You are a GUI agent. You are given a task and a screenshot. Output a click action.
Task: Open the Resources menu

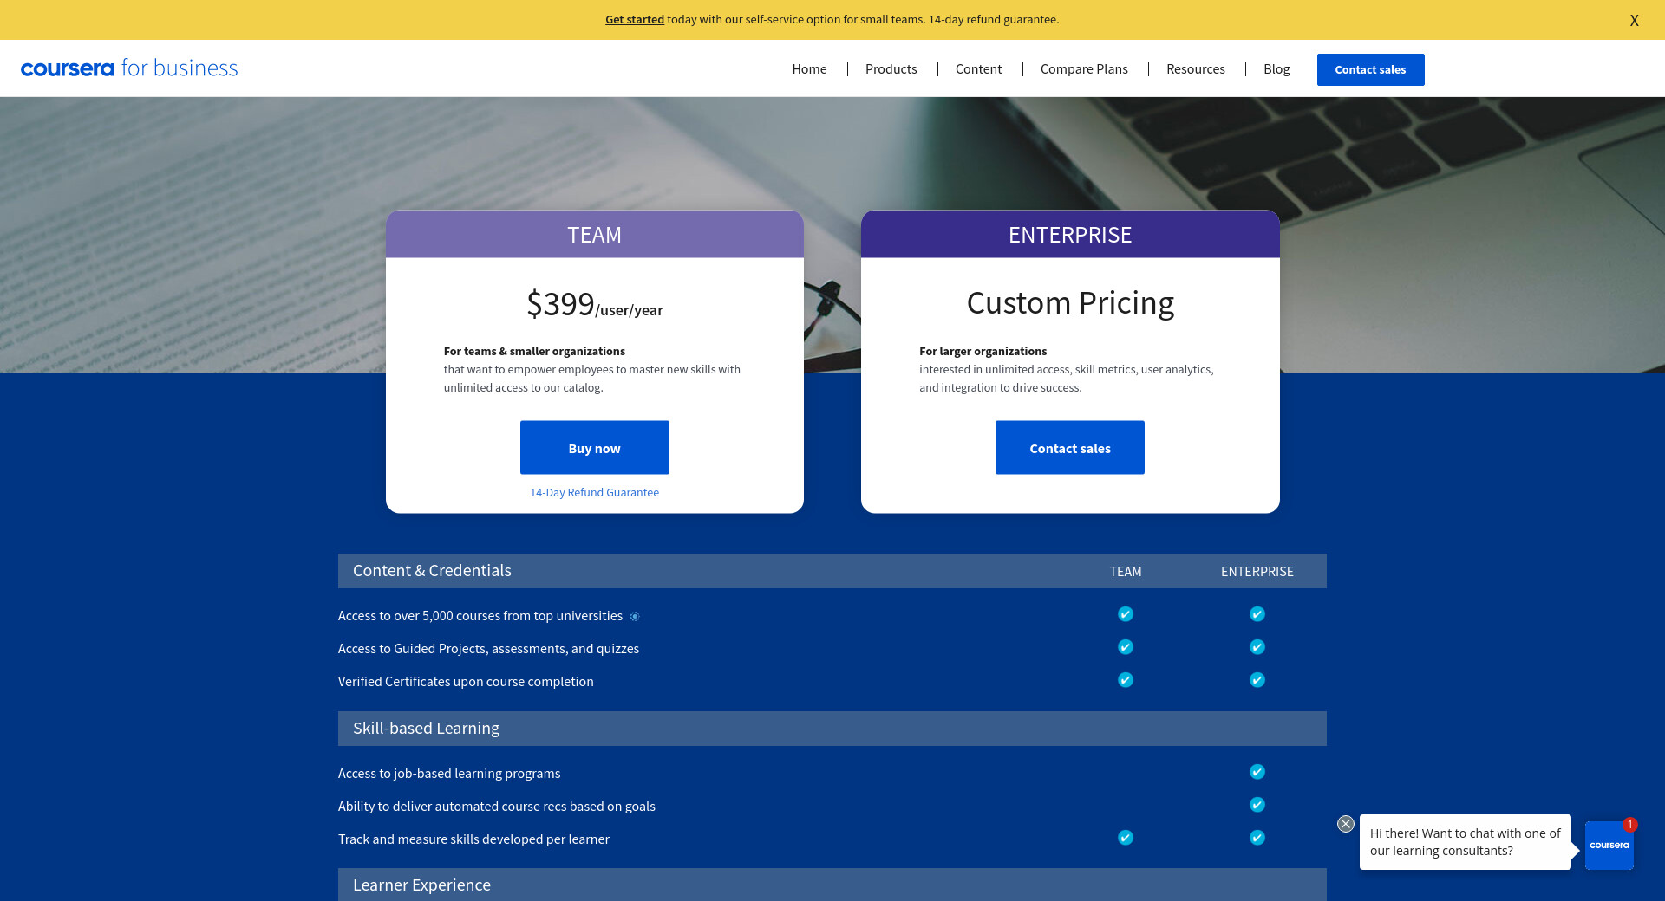tap(1195, 69)
